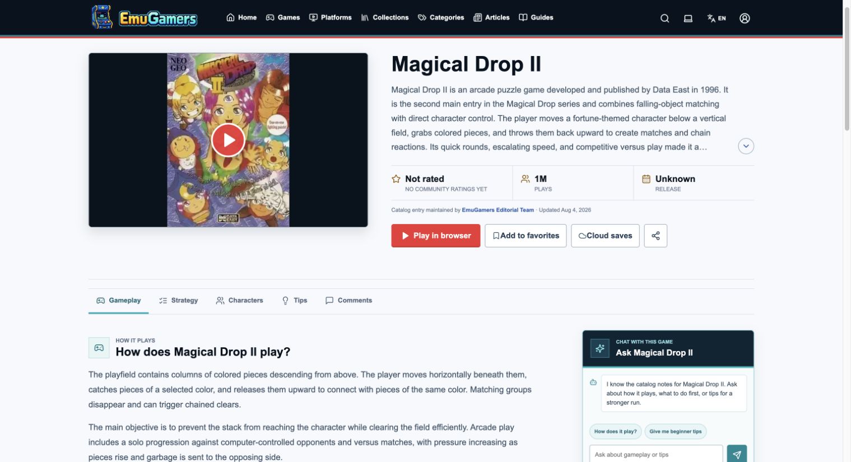Open the EN language selector
Screen dimensions: 851x462
pyautogui.click(x=716, y=18)
